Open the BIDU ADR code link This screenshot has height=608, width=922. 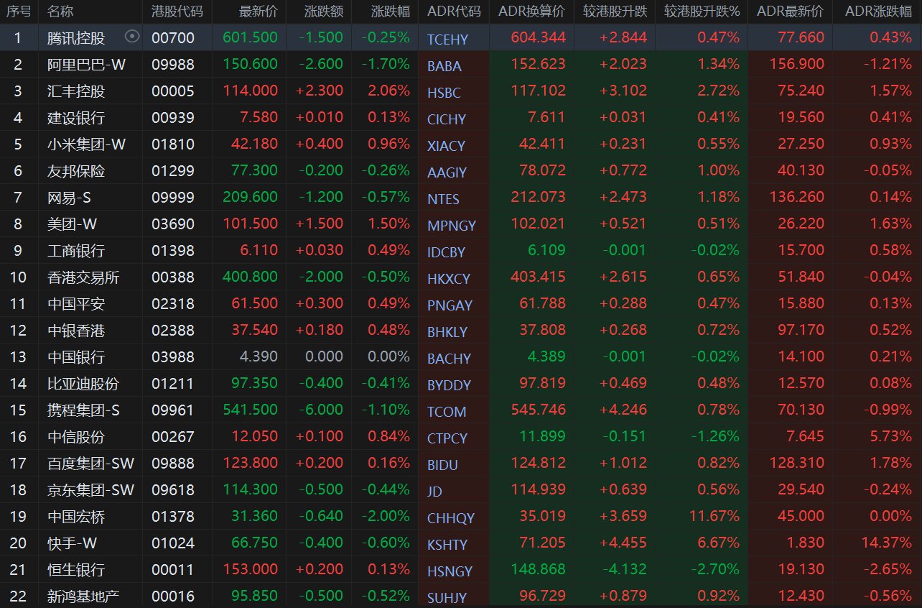442,465
